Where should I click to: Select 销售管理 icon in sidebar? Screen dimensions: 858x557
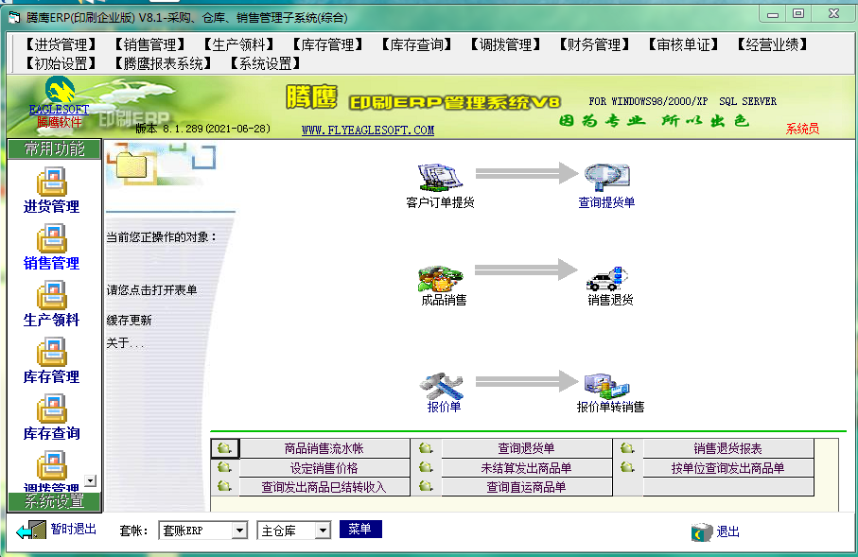click(52, 238)
